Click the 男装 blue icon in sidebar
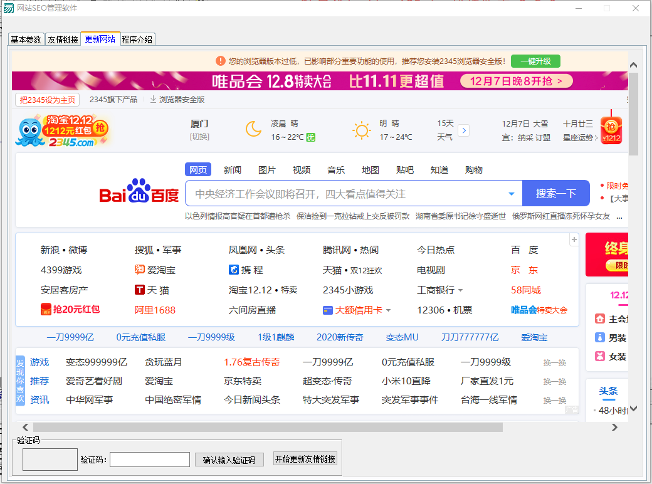Viewport: 652px width, 484px height. [x=599, y=338]
